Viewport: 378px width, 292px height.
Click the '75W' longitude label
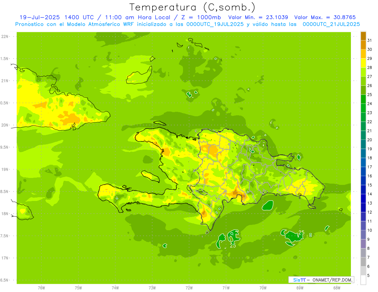click(x=78, y=288)
